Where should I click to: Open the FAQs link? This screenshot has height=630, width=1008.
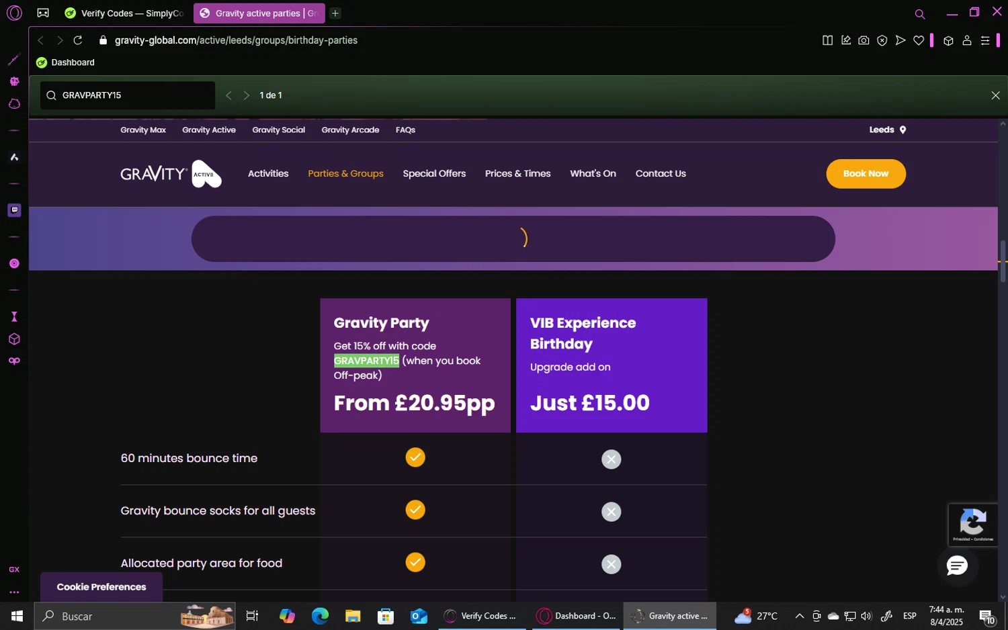pyautogui.click(x=405, y=130)
